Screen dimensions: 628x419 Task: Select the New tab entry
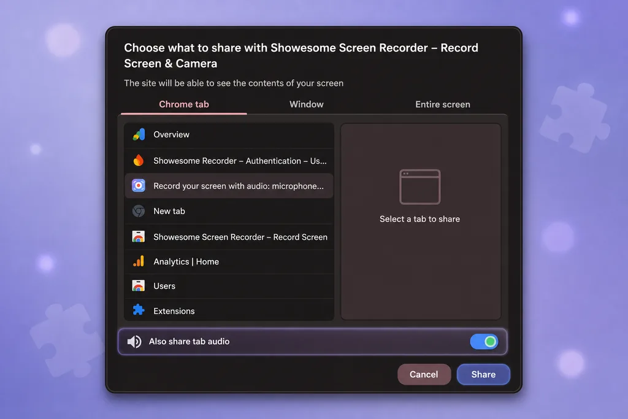pos(229,211)
